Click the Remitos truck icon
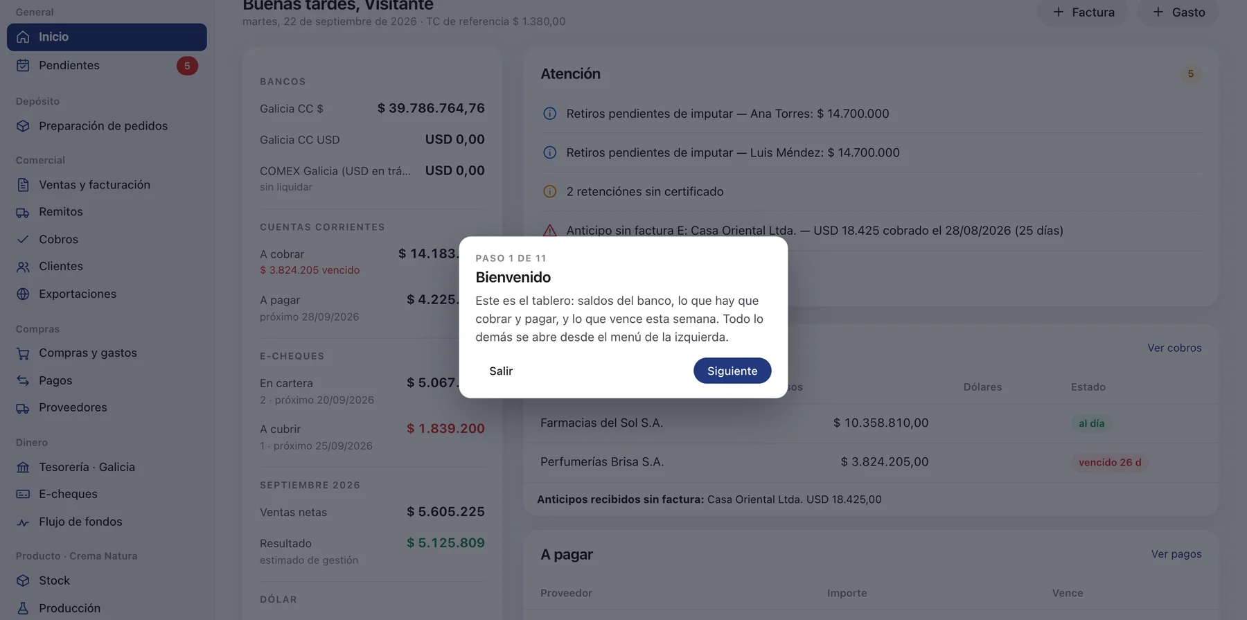 click(x=23, y=212)
